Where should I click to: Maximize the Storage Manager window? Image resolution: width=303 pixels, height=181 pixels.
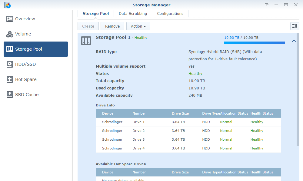pyautogui.click(x=286, y=5)
